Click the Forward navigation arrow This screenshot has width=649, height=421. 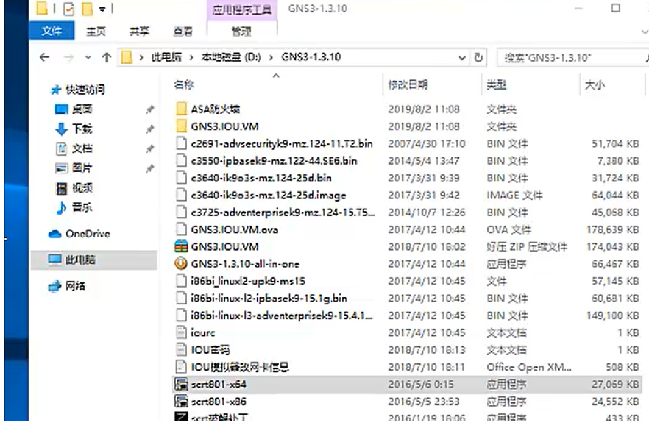[x=69, y=57]
